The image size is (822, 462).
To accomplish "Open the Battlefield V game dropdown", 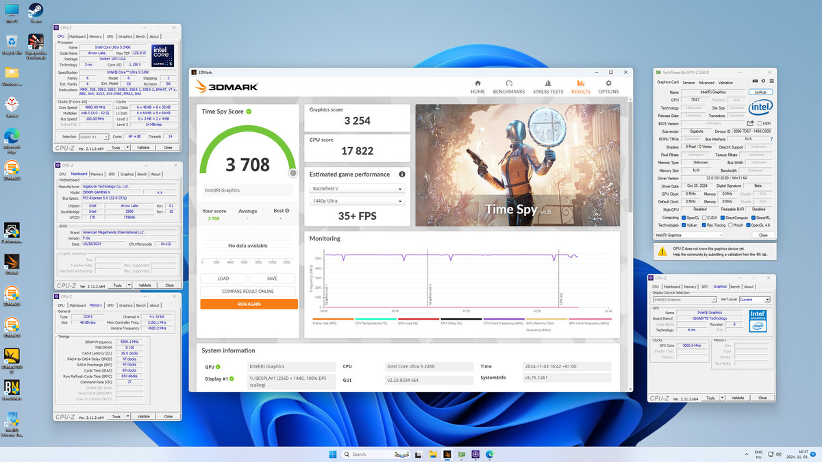I will coord(356,189).
